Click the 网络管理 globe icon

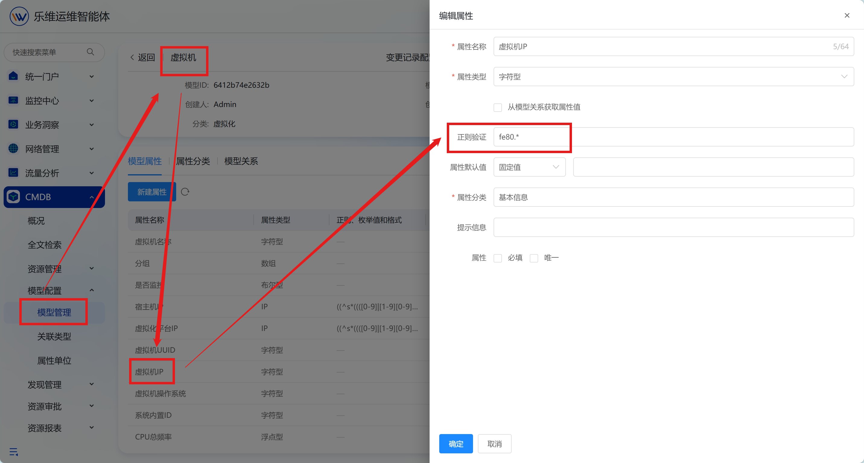click(x=13, y=148)
